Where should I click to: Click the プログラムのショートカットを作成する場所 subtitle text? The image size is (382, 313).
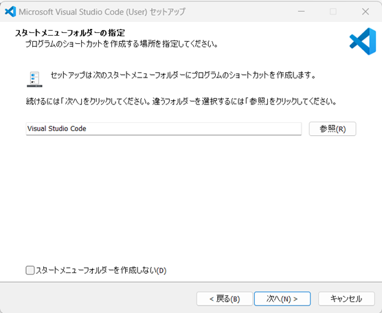122,44
